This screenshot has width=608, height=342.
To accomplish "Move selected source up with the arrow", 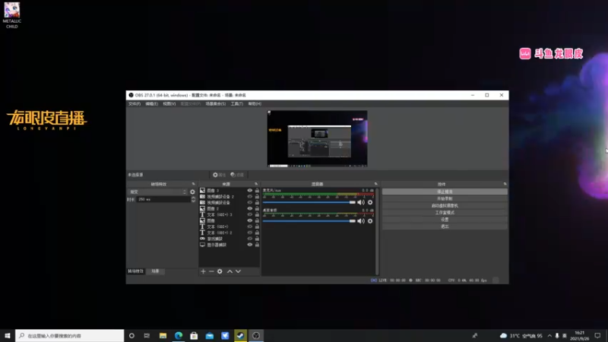I will click(x=230, y=271).
